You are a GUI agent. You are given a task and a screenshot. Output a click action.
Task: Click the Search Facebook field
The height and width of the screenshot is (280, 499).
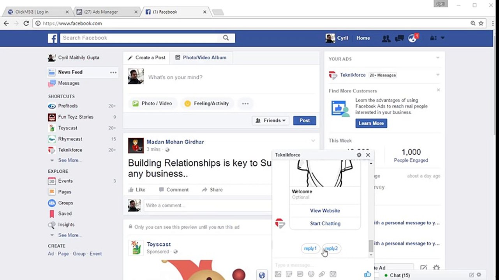[139, 38]
